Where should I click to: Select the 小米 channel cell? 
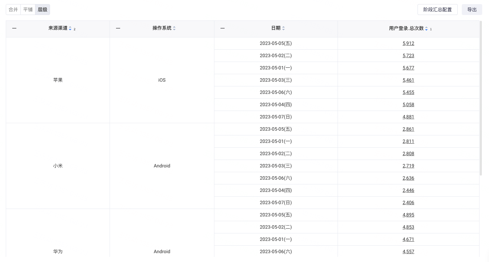tap(58, 166)
